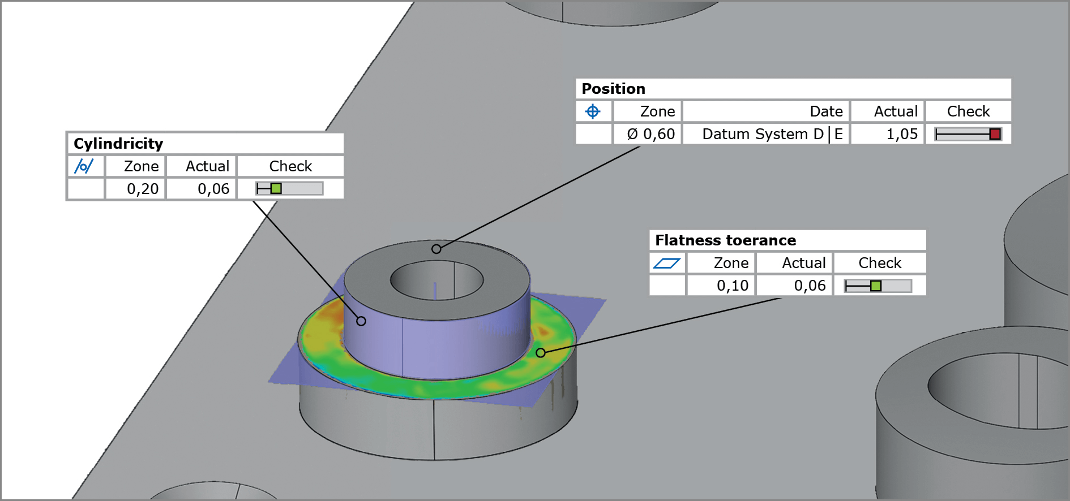The height and width of the screenshot is (501, 1070).
Task: Click the flatness parallelogram symbol icon
Action: point(666,263)
